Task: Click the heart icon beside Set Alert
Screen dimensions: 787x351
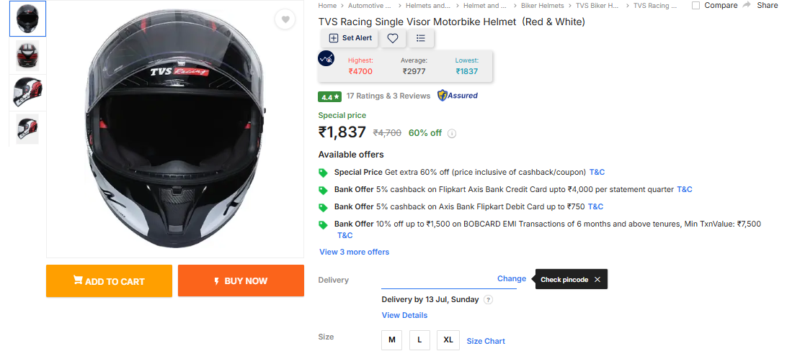Action: point(393,38)
